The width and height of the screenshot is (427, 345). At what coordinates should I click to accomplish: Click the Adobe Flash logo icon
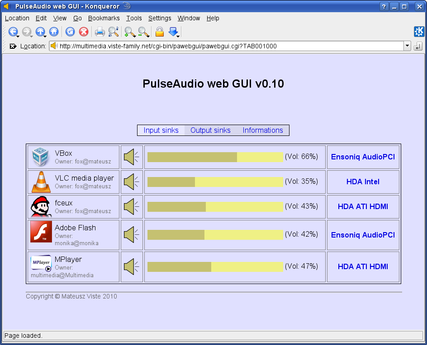coord(41,232)
